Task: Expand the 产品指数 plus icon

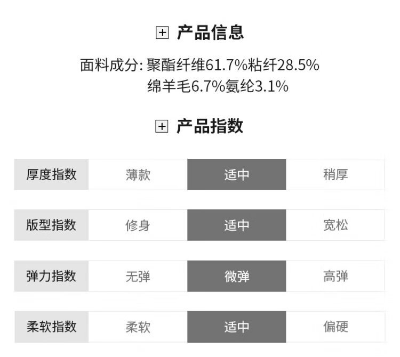Action: 162,127
